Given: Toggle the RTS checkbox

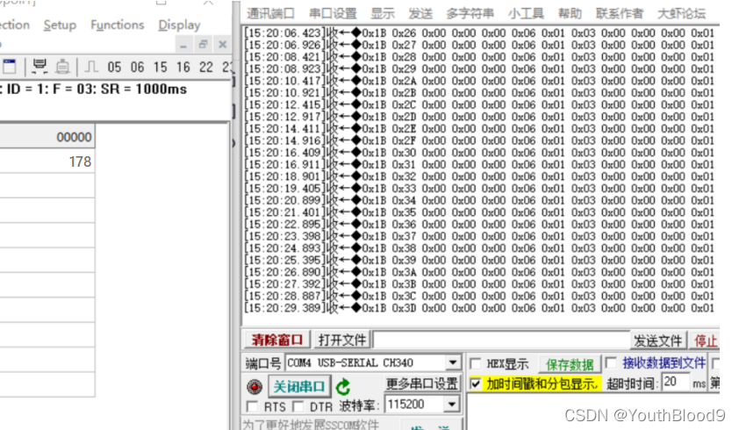Looking at the screenshot, I should click(x=252, y=406).
